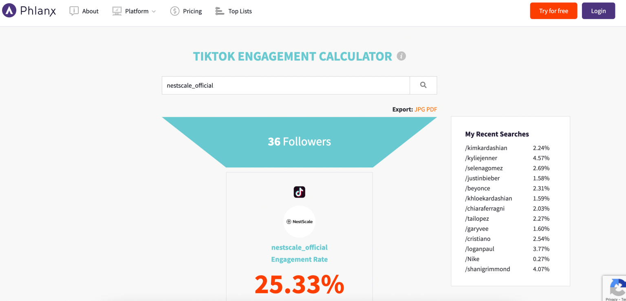Click the Platform monitor icon
Screen dimensions: 626x301
pos(117,11)
